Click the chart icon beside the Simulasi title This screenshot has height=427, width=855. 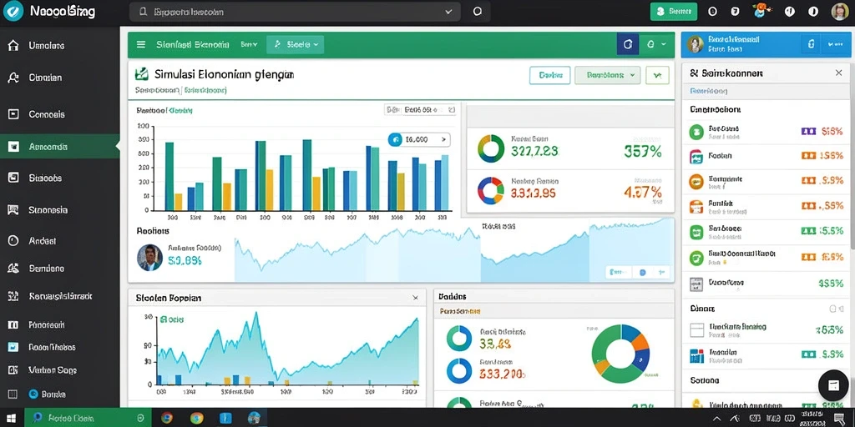(142, 74)
